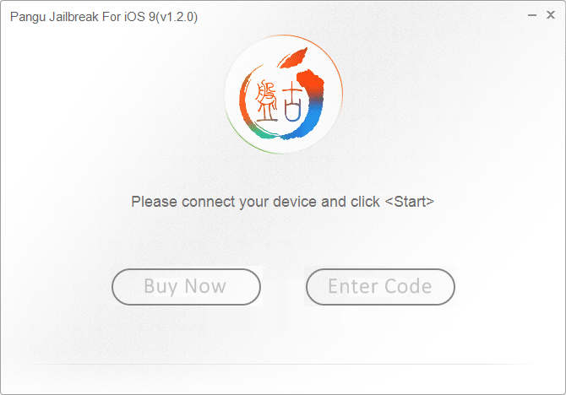Click the word "Buy" on the left button
Image resolution: width=566 pixels, height=395 pixels.
(161, 286)
